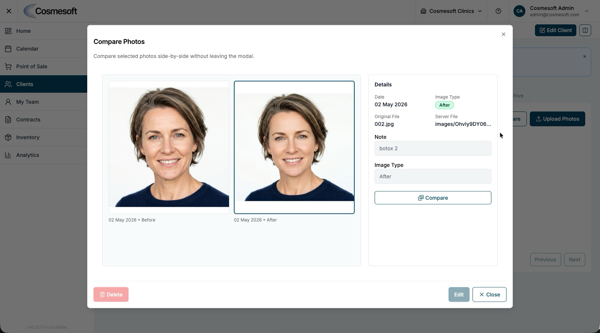Expand the Cosmesoft Clinics dropdown

(x=451, y=11)
